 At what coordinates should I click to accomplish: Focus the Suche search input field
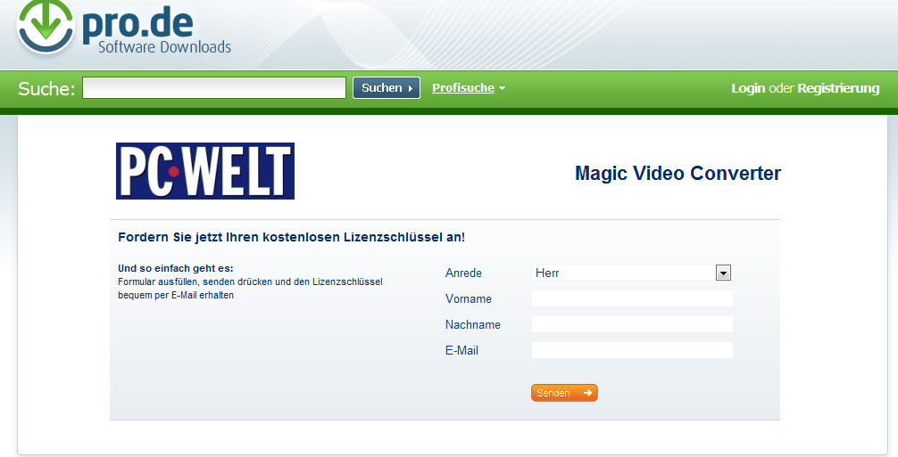[x=214, y=88]
